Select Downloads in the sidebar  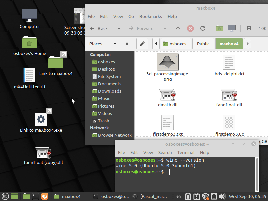110,91
